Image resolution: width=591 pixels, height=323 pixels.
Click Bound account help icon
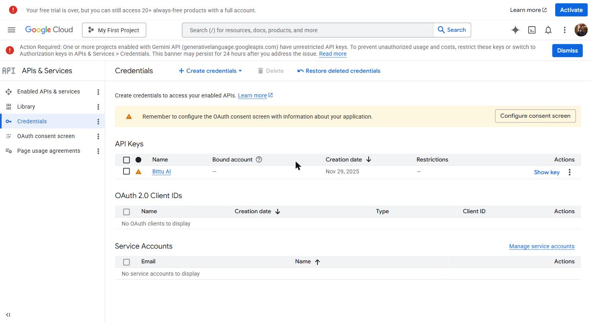(259, 160)
